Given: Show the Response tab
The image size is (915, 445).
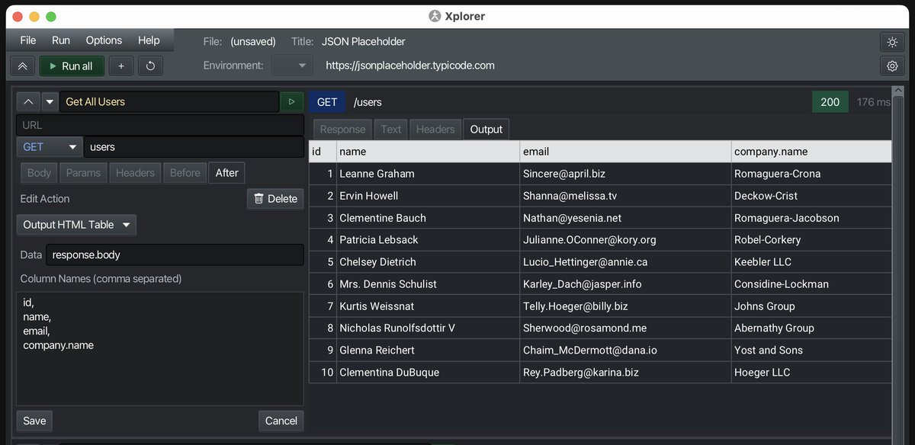Looking at the screenshot, I should (342, 130).
